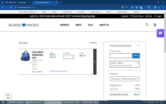Open the shopping cart icon
The height and width of the screenshot is (104, 166).
click(x=155, y=25)
